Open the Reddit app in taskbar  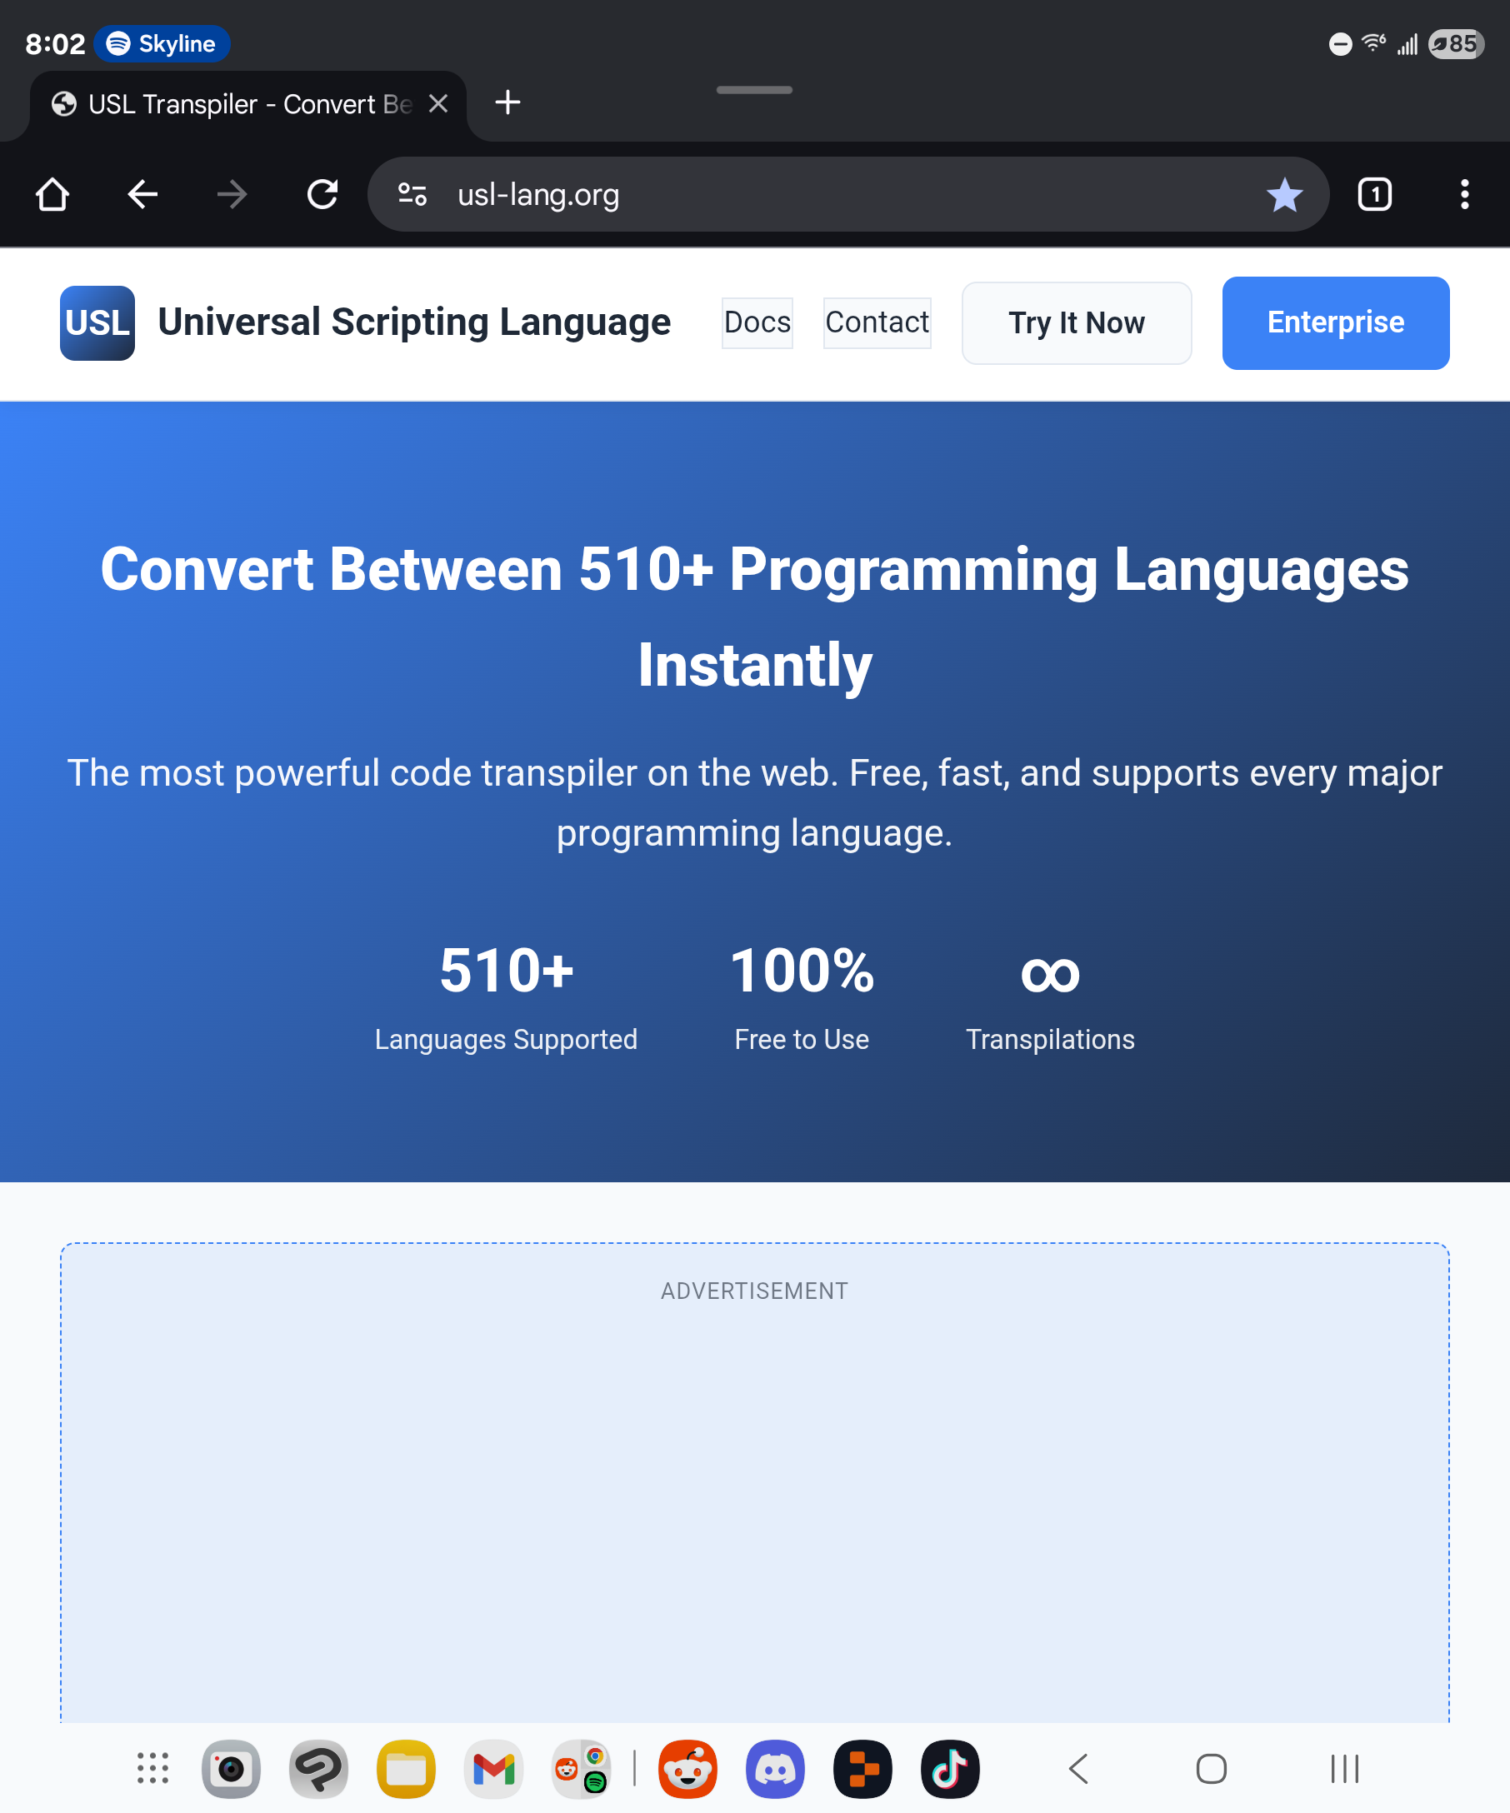tap(687, 1768)
